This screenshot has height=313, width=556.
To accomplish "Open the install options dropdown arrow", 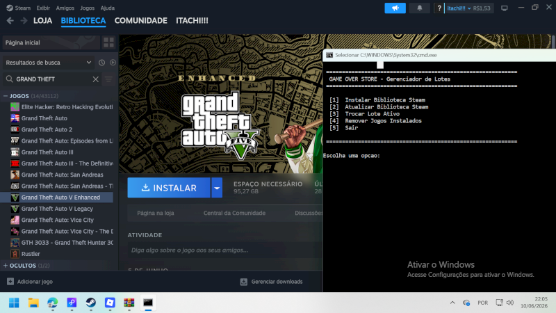I will pos(217,188).
